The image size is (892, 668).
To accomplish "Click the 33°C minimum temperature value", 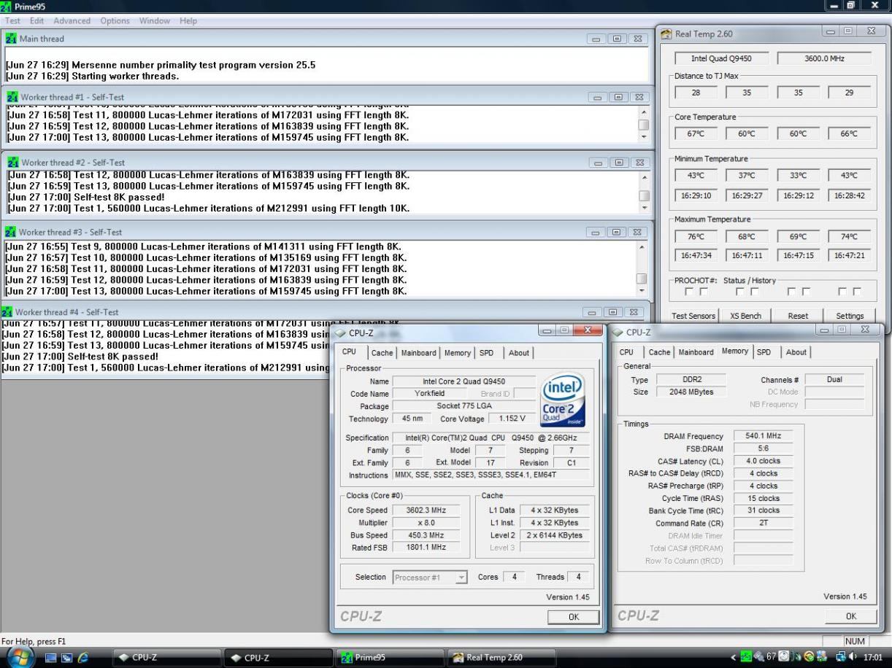I will point(799,176).
